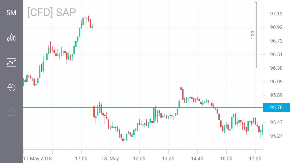Click the 18. May date marker

(110, 158)
